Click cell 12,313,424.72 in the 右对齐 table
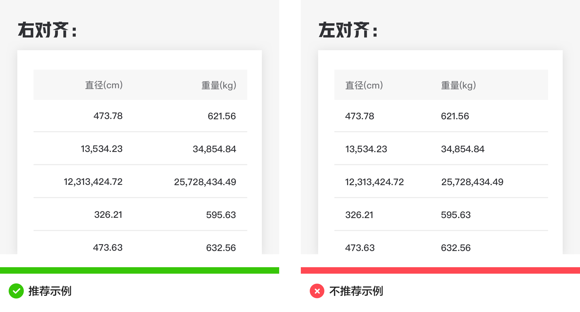Viewport: 580px width, 312px height. point(93,182)
